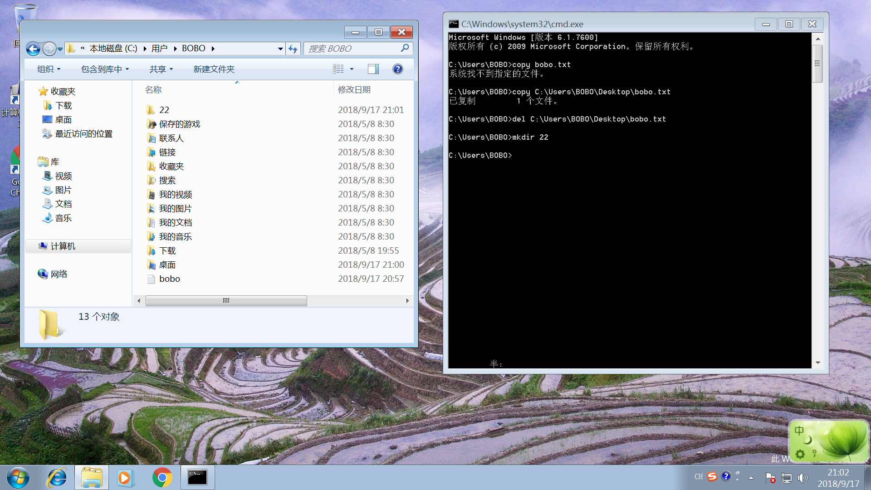Click the refresh button beside address bar
871x490 pixels.
pos(293,49)
